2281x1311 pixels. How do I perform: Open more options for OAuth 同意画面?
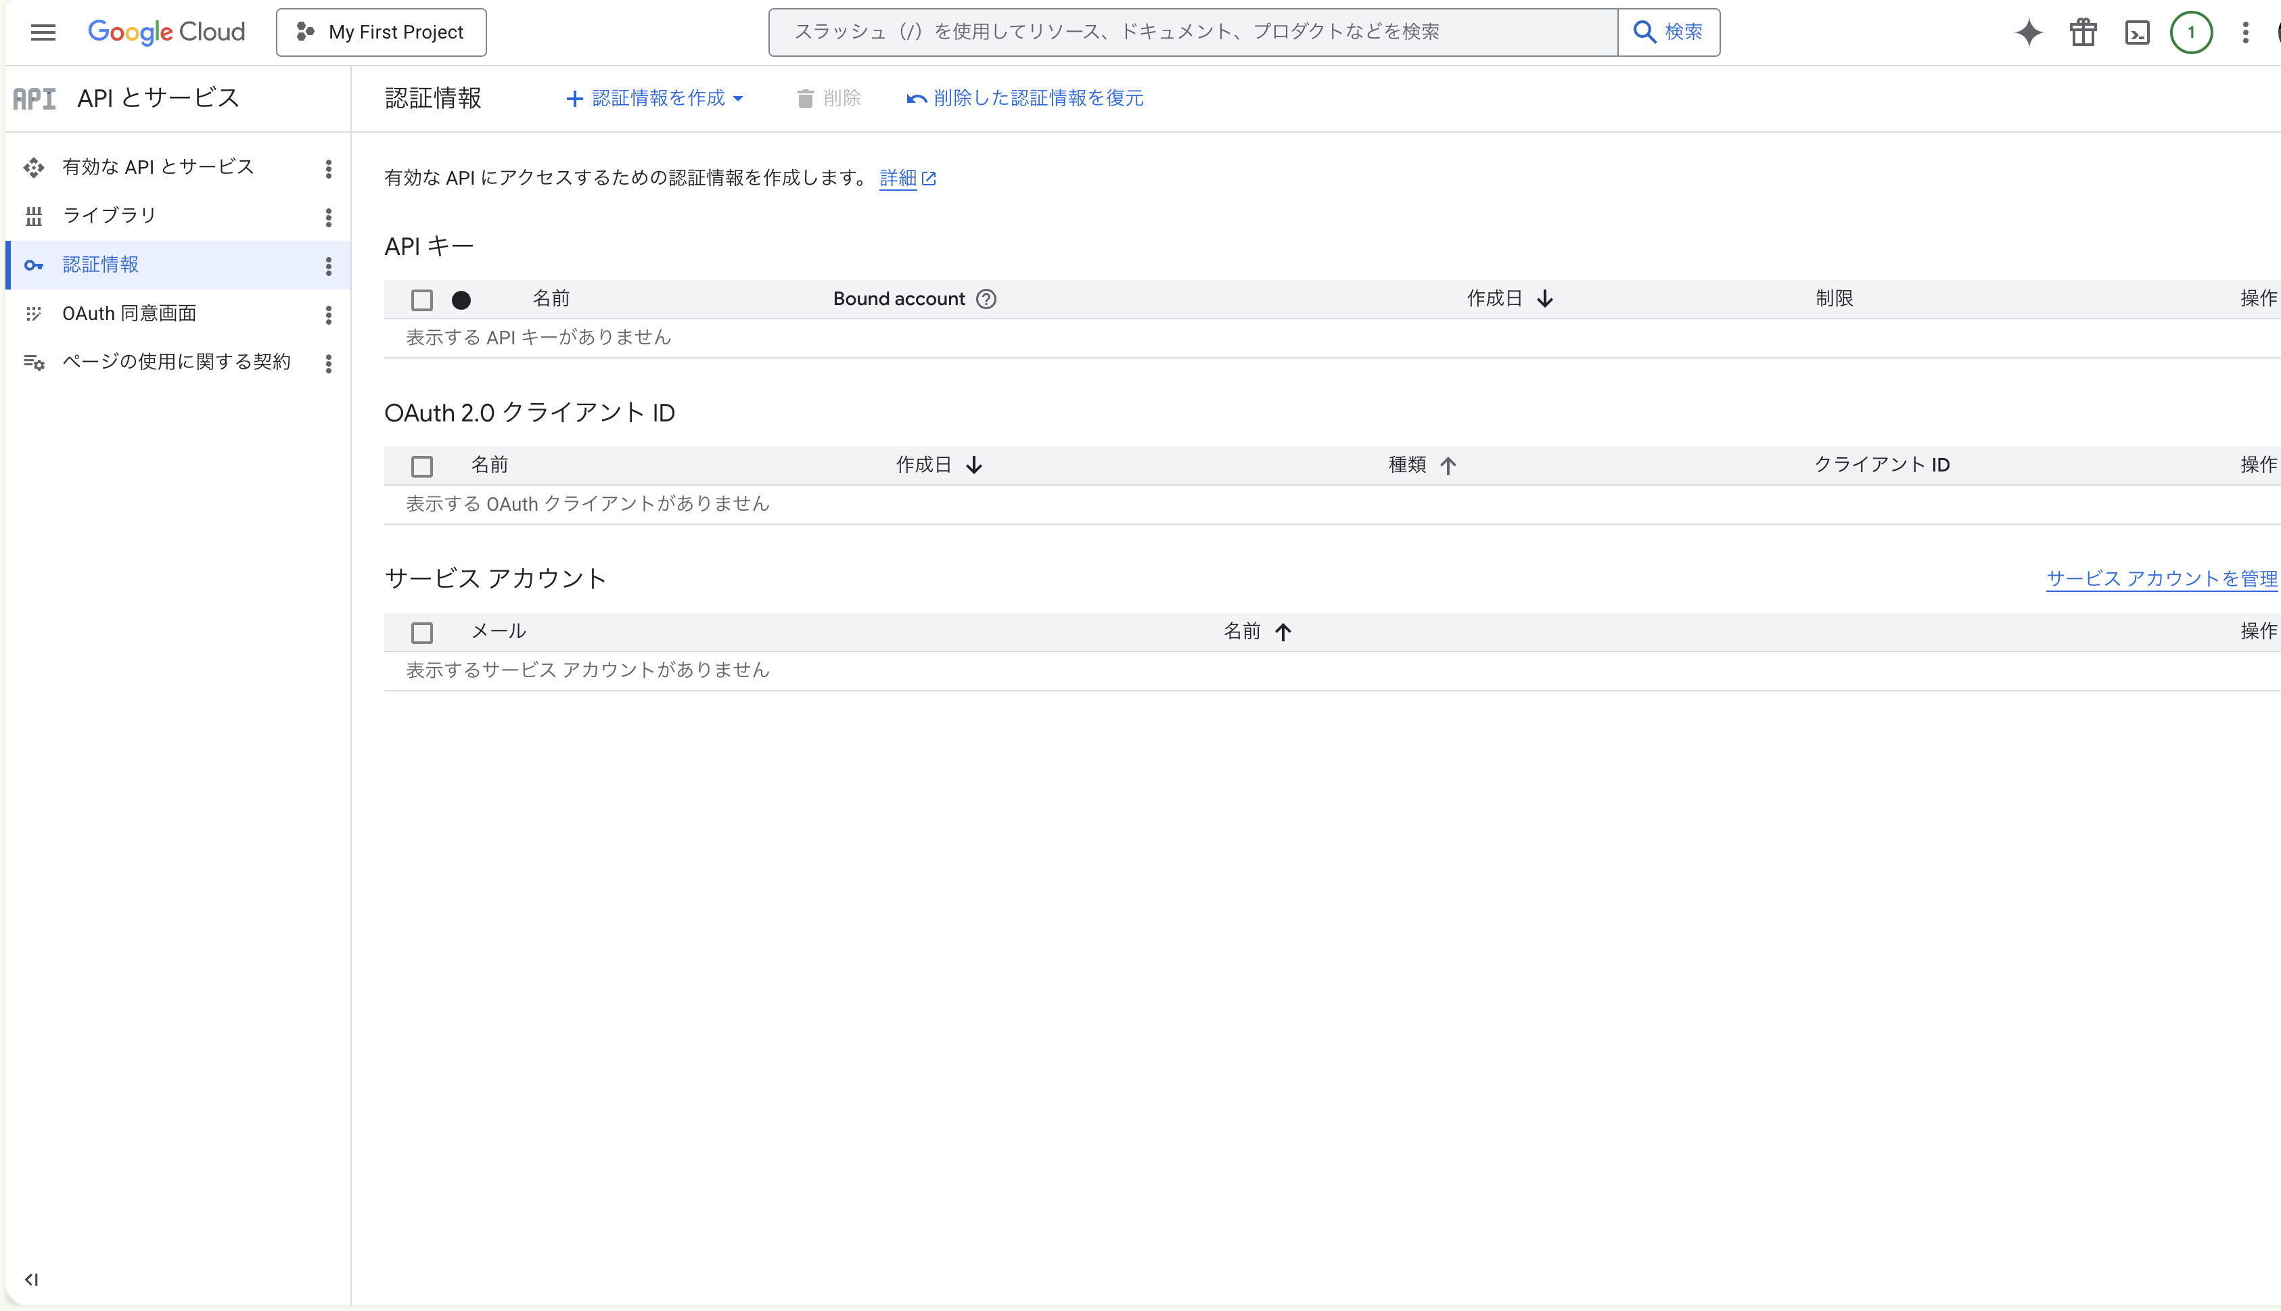(x=329, y=315)
